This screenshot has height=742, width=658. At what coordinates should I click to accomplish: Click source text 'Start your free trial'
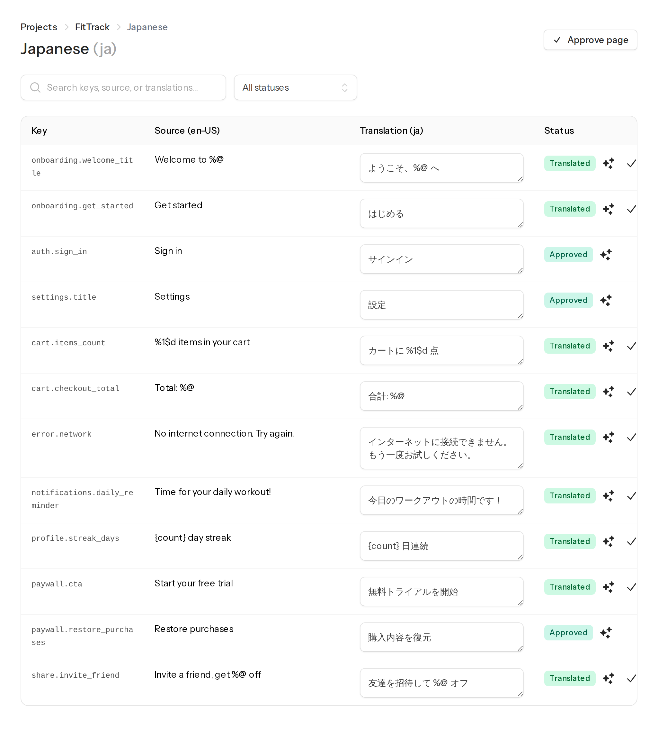point(194,584)
